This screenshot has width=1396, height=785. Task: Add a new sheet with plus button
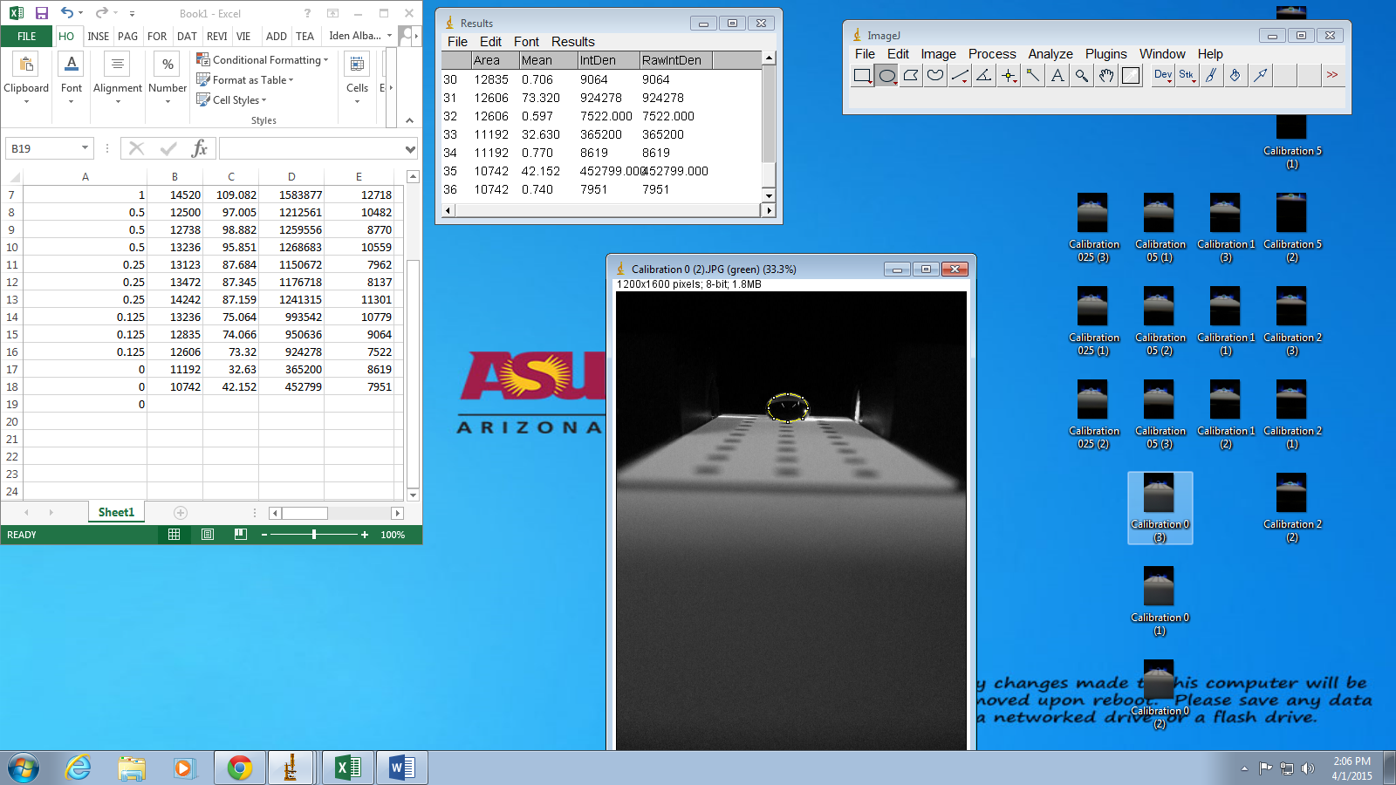pyautogui.click(x=181, y=513)
